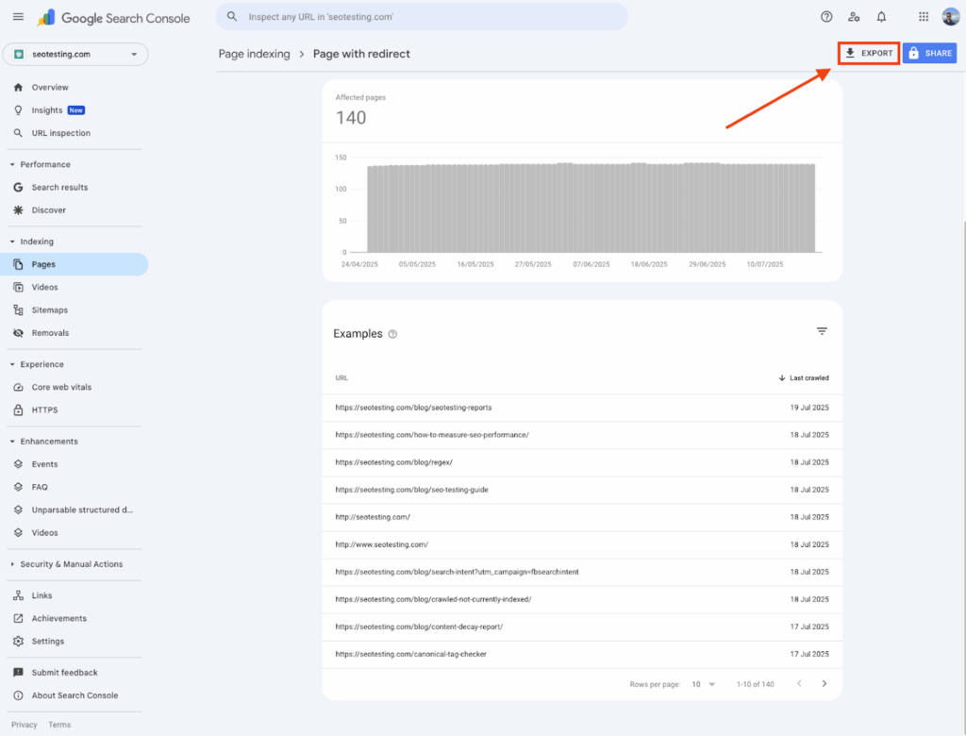Sort by the Last crawled column

(804, 377)
